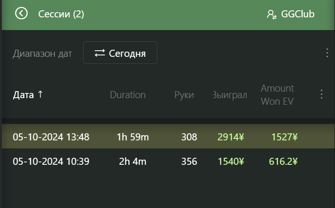Sort by Выиграл column header
Viewport: 335px width, 208px height.
pos(230,95)
